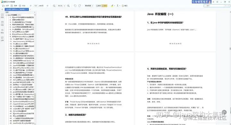Click the 在线修图推荐 banner
Viewport: 231px width, 125px height.
tap(201, 2)
